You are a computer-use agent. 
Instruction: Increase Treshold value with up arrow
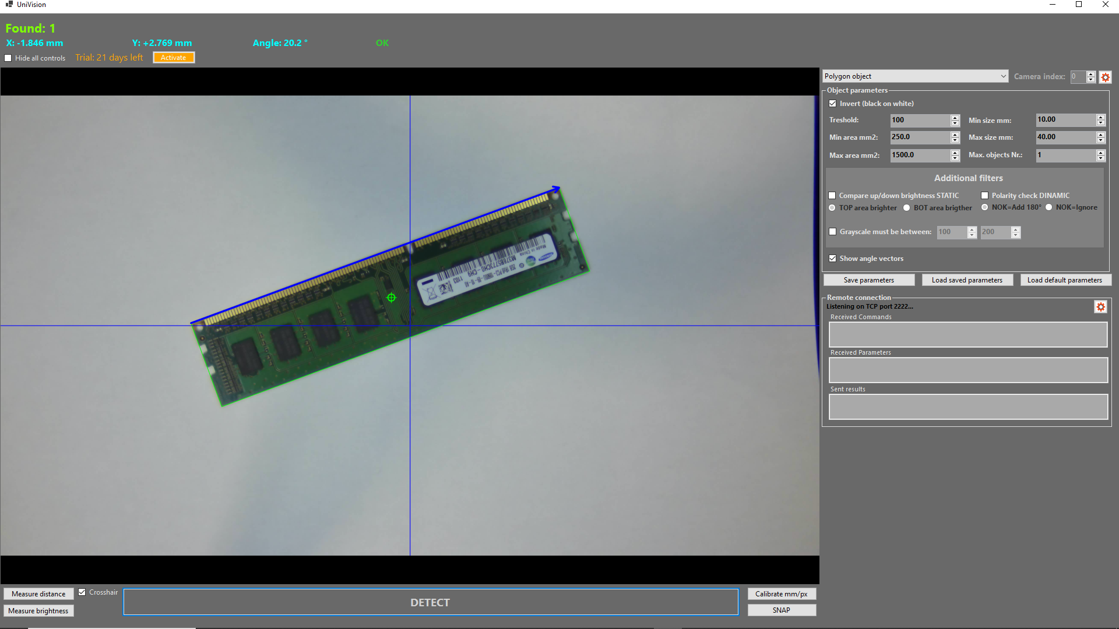tap(955, 117)
